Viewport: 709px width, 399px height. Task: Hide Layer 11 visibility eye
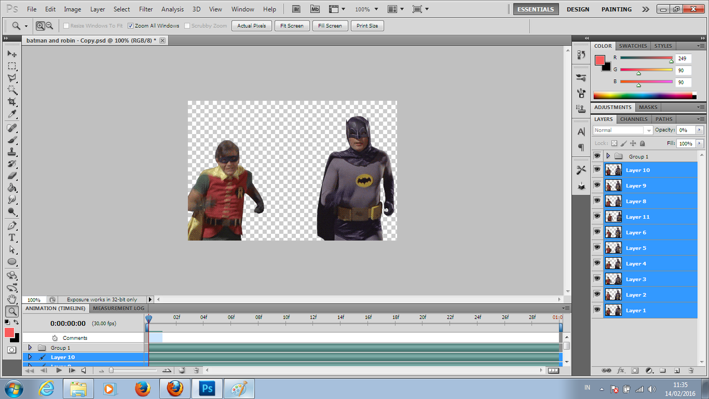(597, 216)
